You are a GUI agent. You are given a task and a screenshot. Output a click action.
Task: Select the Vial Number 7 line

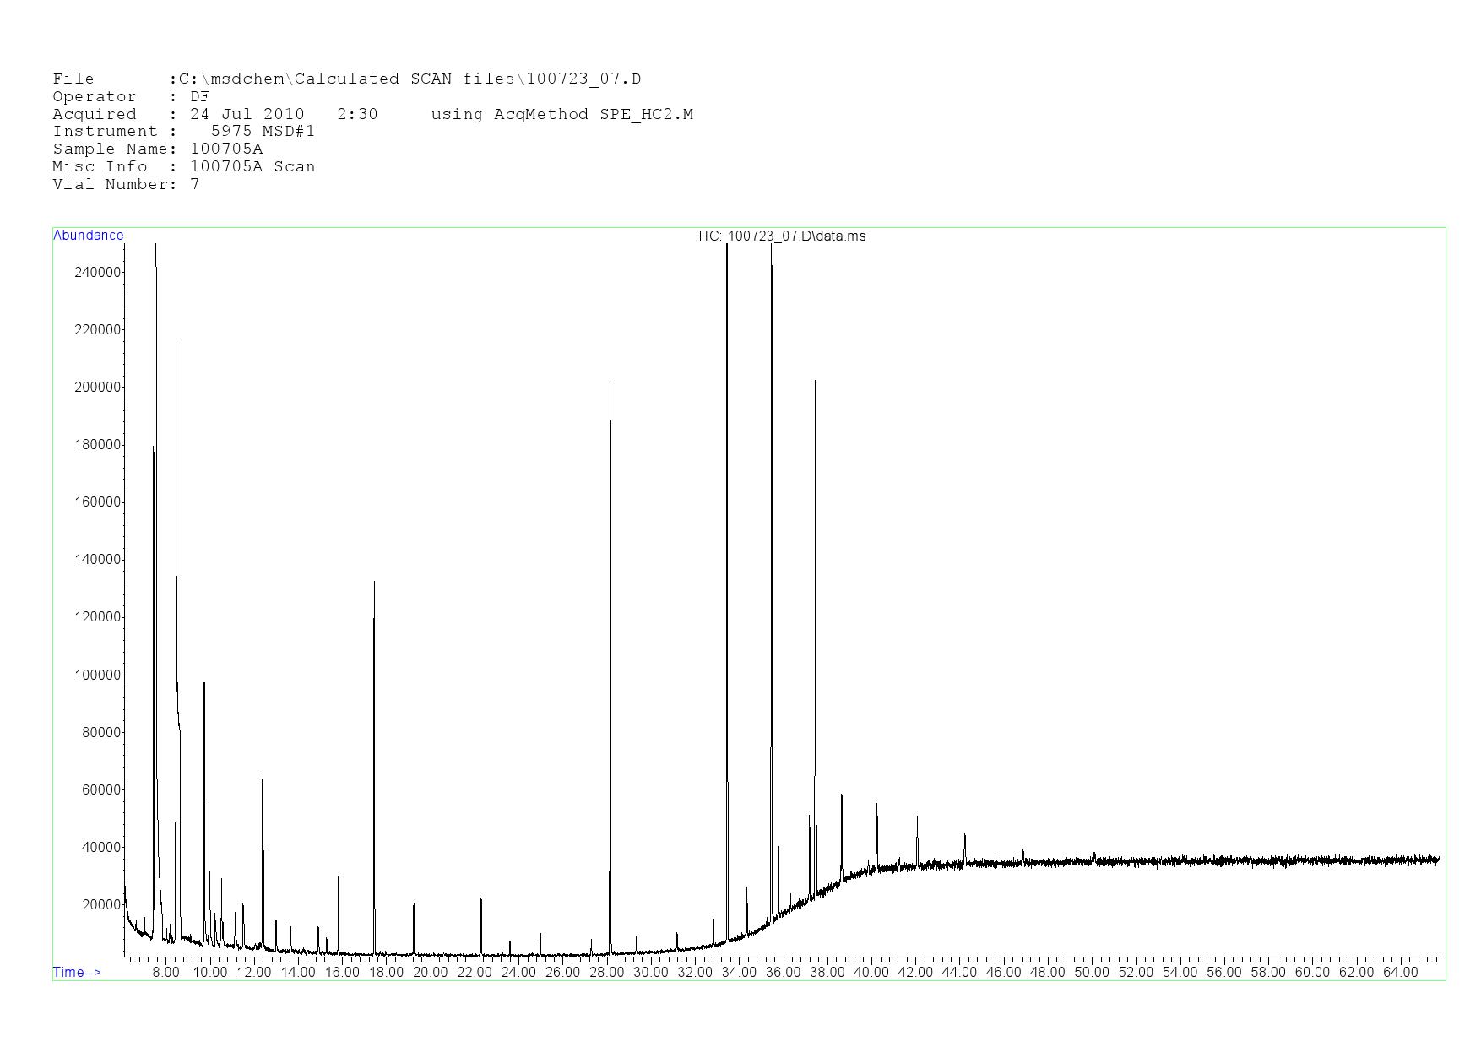(126, 184)
